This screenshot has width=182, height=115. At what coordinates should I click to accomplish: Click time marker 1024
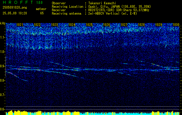click(x=72, y=24)
